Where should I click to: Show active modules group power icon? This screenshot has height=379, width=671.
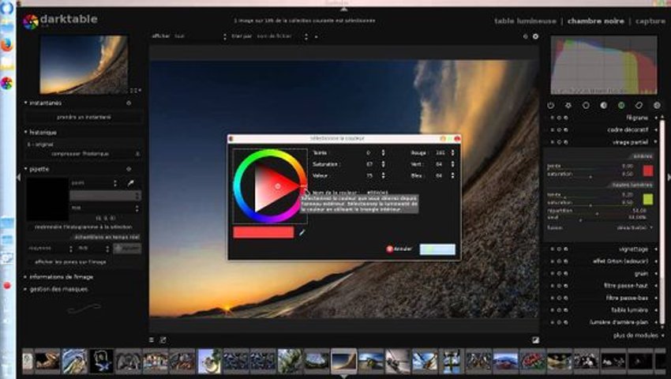coord(551,105)
